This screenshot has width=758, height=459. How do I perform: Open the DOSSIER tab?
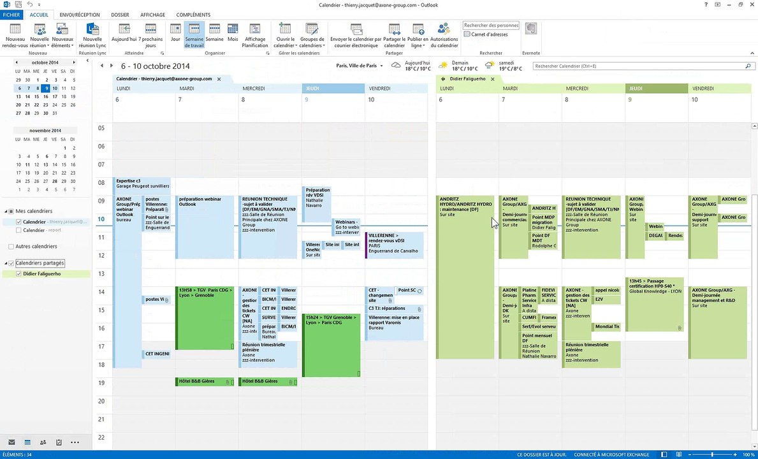120,15
